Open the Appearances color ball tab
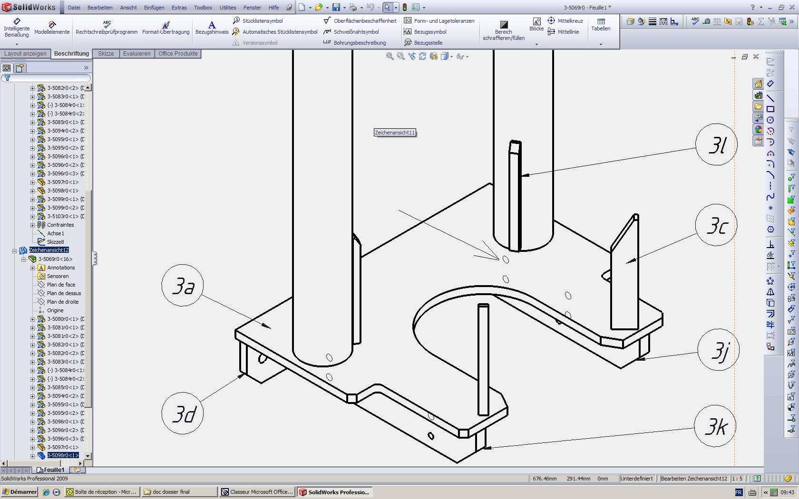Image resolution: width=799 pixels, height=499 pixels. pyautogui.click(x=758, y=129)
